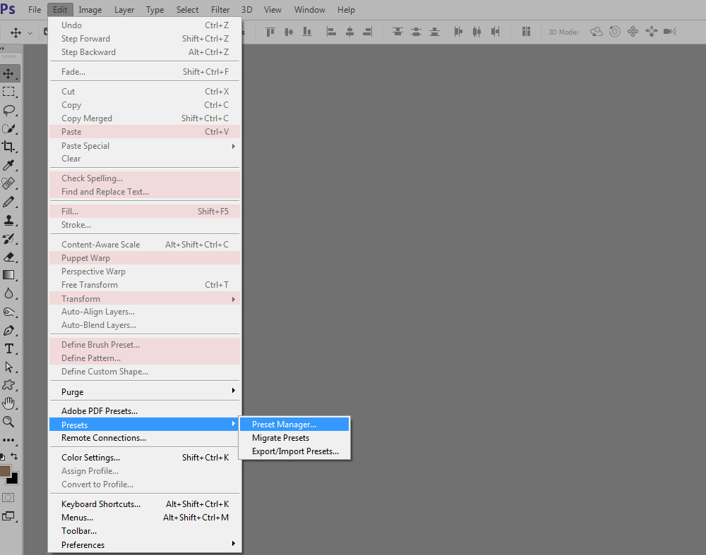
Task: Open Color Settings...
Action: [x=145, y=458]
